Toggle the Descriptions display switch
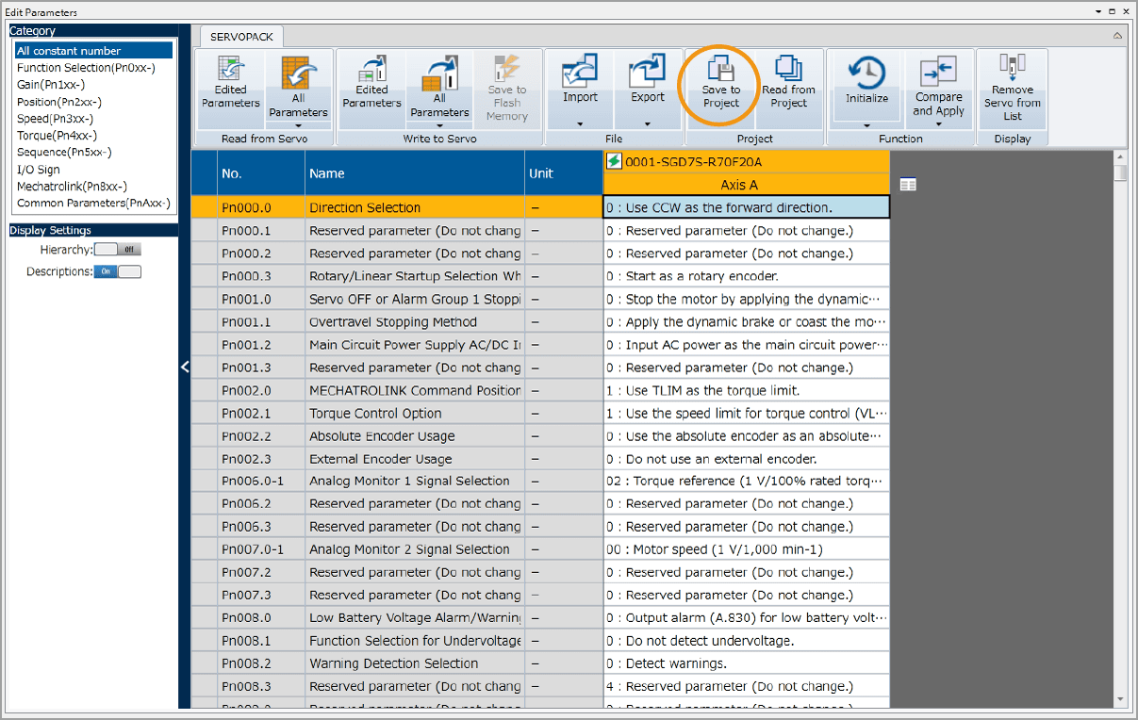1138x720 pixels. (x=118, y=271)
